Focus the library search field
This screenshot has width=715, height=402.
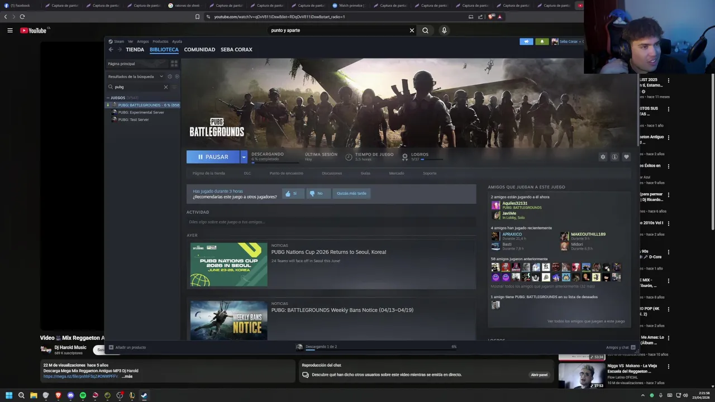click(x=138, y=87)
